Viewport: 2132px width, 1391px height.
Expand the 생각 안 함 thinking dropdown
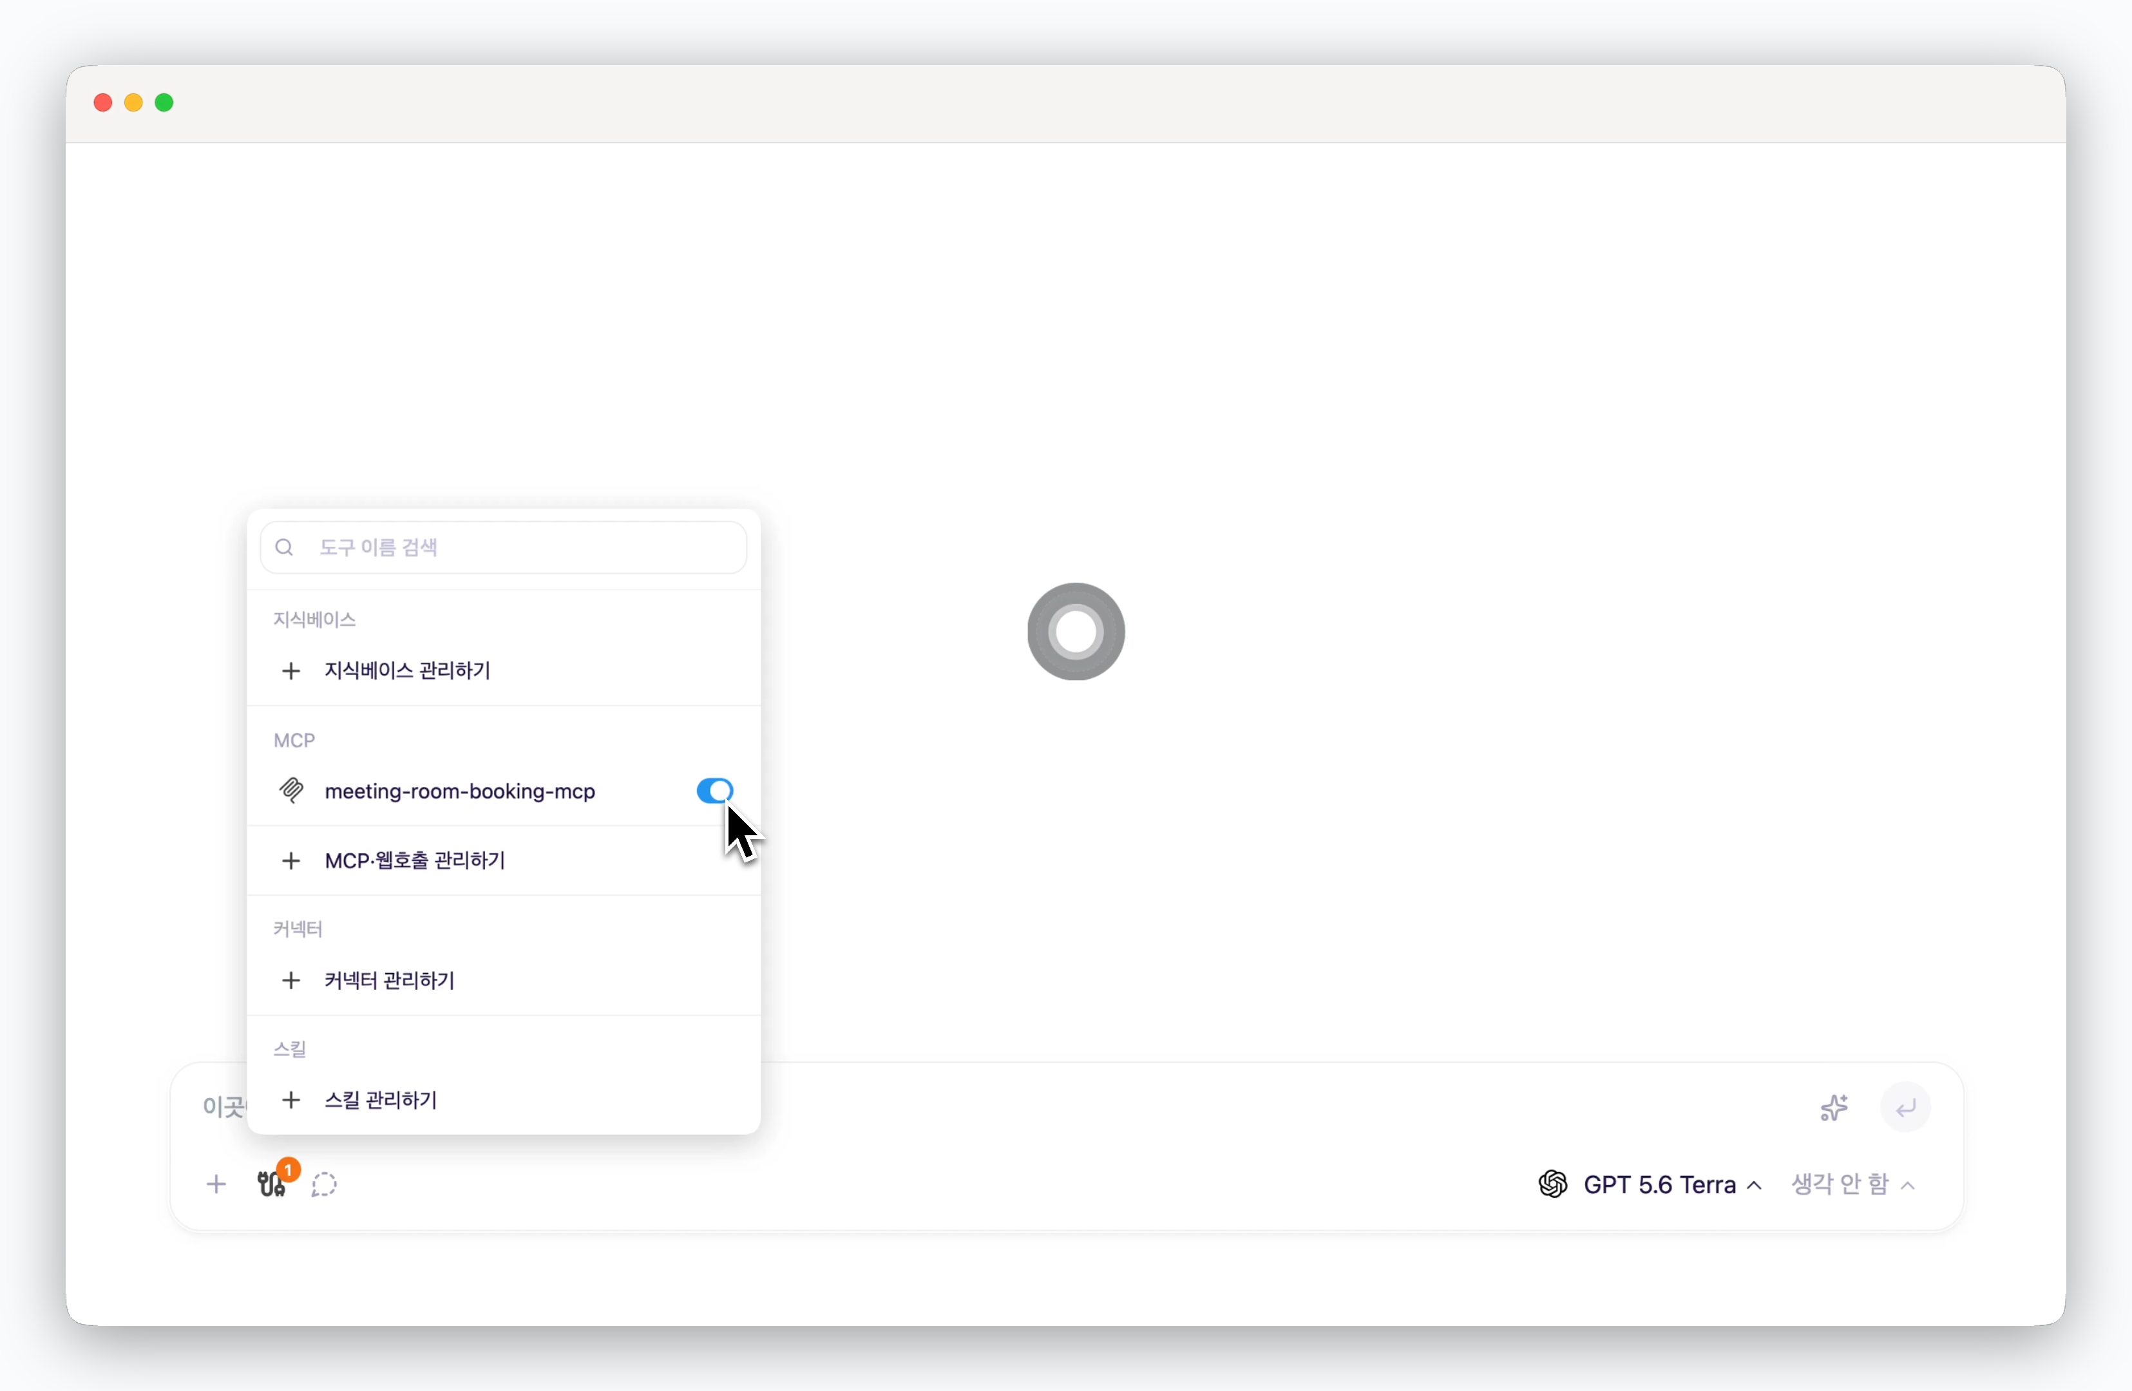[1852, 1184]
